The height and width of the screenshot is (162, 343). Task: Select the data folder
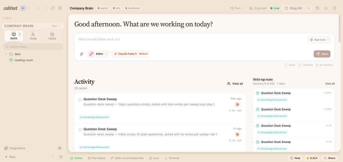click(17, 54)
